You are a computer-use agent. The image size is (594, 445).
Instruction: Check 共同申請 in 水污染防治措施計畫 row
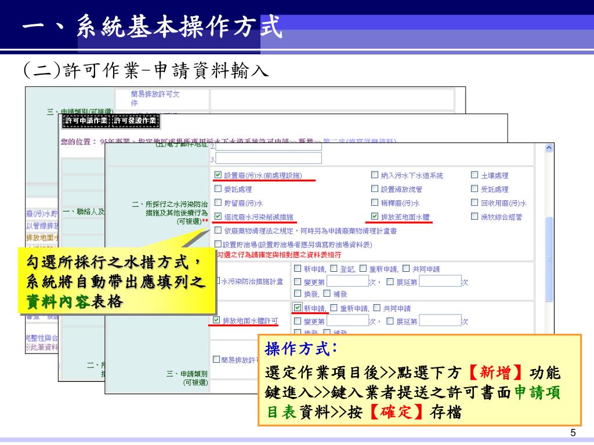[406, 268]
